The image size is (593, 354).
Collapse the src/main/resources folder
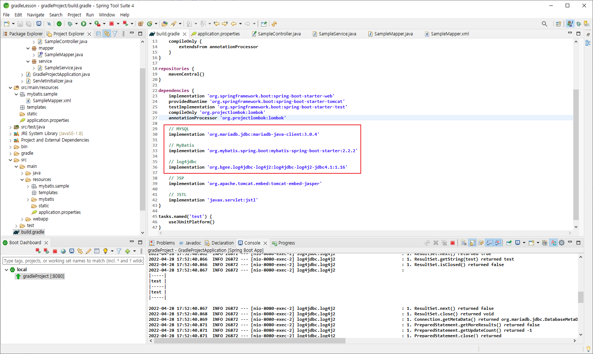pyautogui.click(x=10, y=88)
